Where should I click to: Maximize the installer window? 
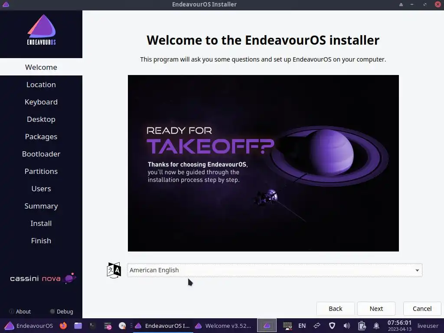[x=425, y=4]
